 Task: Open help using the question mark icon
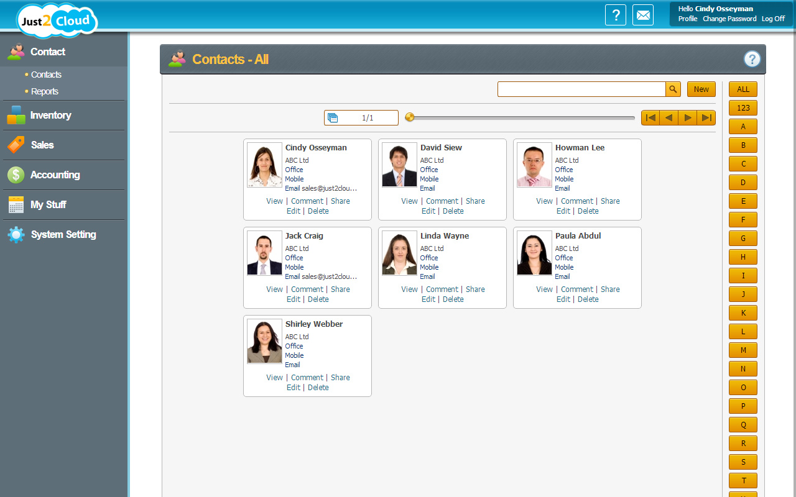[615, 14]
